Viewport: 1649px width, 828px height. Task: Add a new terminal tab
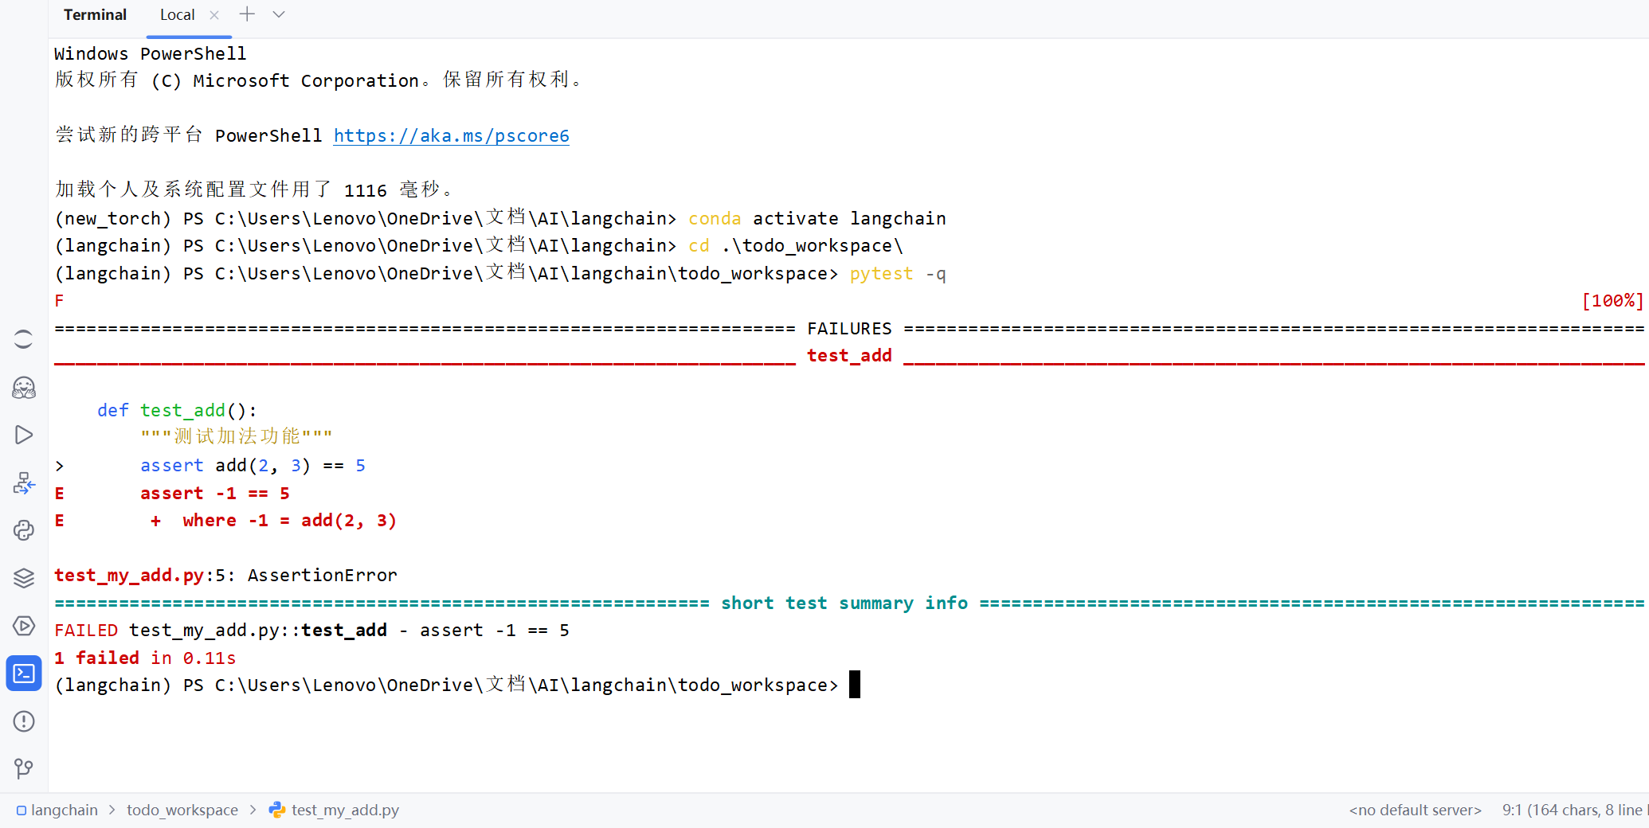[247, 14]
